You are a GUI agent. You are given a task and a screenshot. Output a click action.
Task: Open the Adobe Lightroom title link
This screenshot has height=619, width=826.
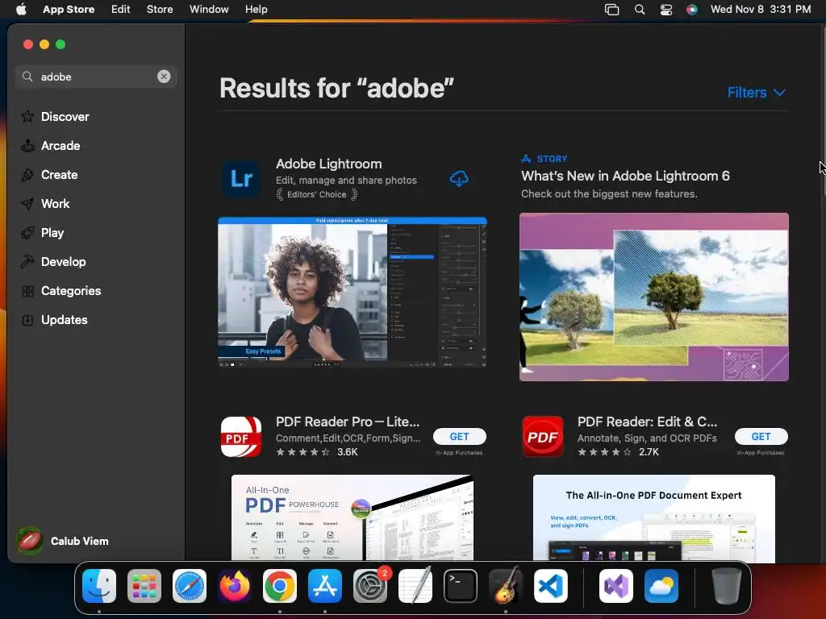[x=329, y=164]
